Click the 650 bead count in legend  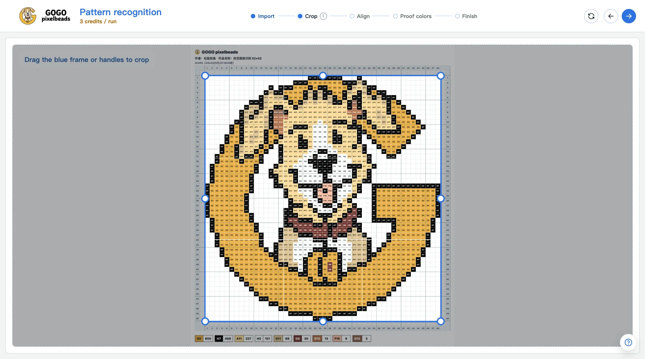[208, 339]
